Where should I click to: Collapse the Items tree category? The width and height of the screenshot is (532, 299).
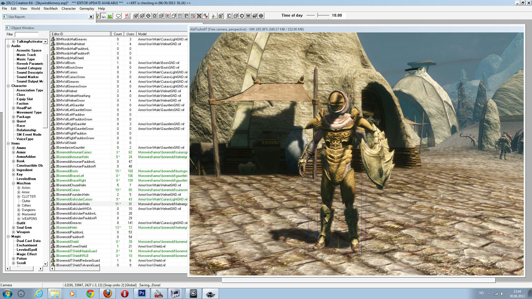pos(8,143)
